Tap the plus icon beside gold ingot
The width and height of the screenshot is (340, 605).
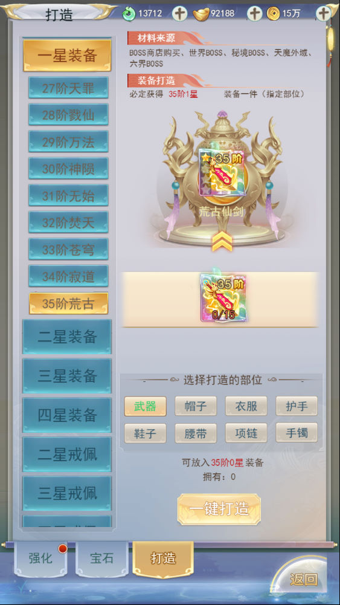pos(254,13)
